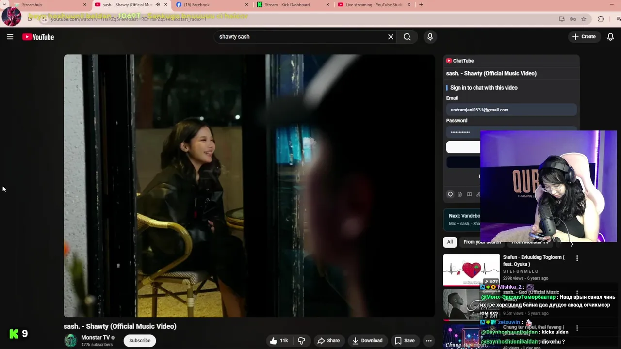Open the Monstar TV channel avatar

(x=71, y=340)
